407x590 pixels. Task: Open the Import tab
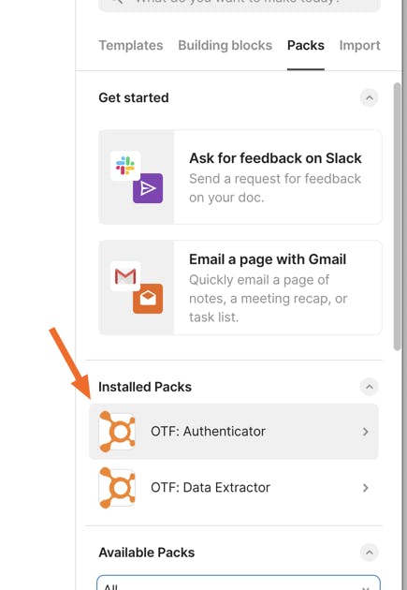[359, 46]
